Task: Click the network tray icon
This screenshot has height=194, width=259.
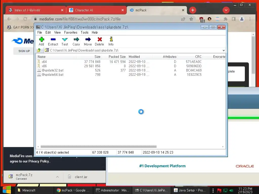Action: (225, 190)
